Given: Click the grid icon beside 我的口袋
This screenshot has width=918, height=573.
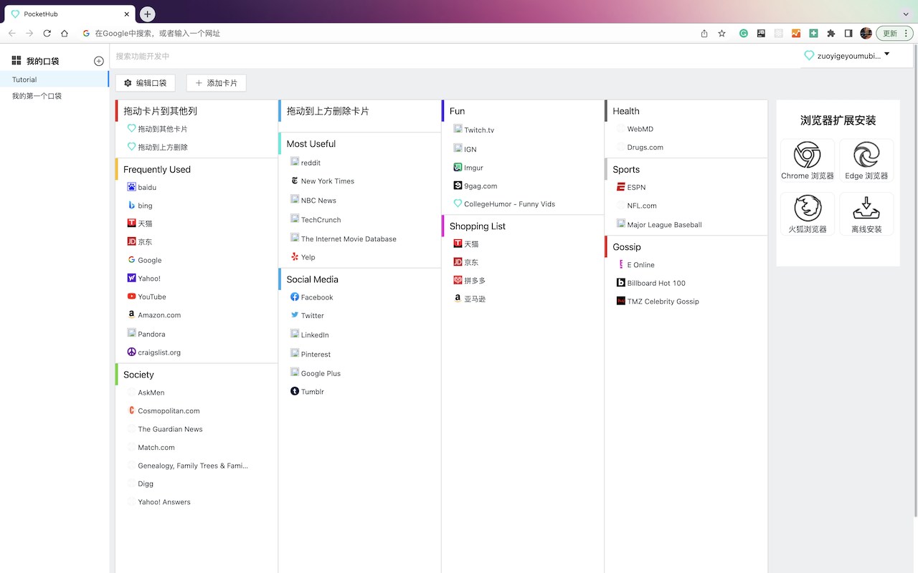Looking at the screenshot, I should [16, 61].
